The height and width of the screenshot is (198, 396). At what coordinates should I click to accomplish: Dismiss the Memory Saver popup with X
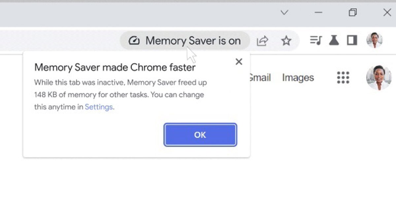tap(239, 61)
